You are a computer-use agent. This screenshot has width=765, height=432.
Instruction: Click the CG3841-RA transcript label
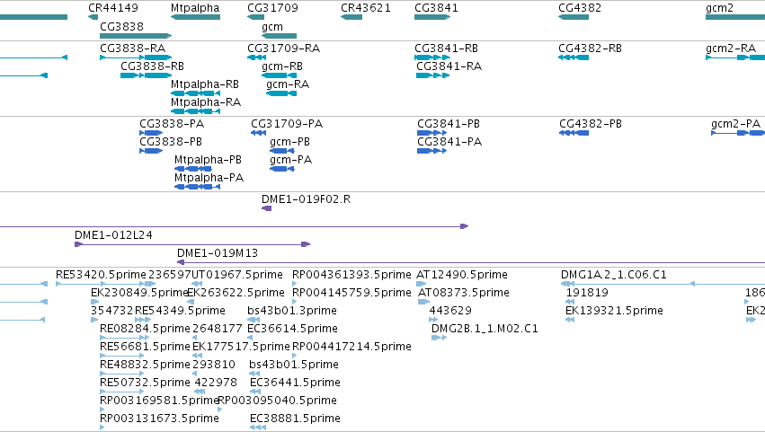(449, 66)
